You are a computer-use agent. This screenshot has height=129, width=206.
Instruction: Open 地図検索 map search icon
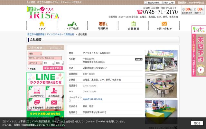coord(103,24)
